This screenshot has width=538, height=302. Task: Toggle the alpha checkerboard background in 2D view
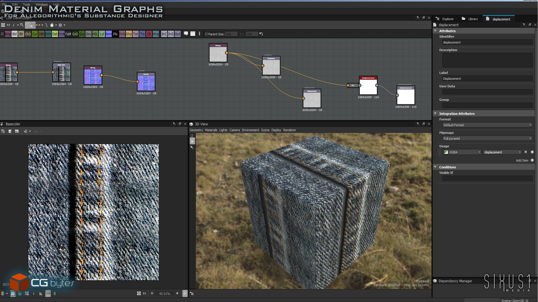[x=13, y=294]
